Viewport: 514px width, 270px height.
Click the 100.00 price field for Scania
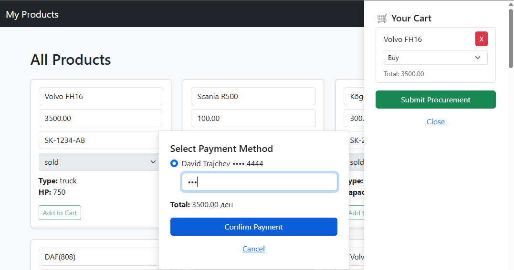[253, 118]
